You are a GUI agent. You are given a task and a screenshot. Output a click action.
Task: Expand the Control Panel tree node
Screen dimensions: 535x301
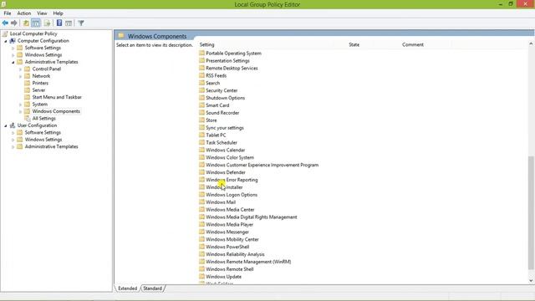[20, 69]
